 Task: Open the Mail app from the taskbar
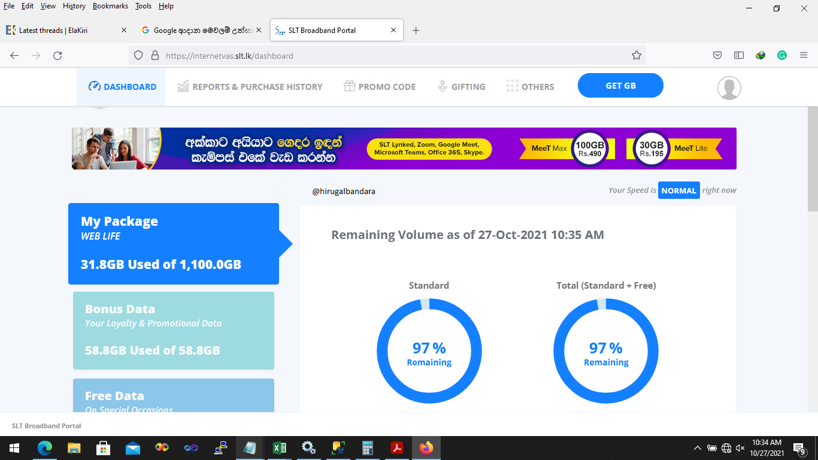pos(132,448)
